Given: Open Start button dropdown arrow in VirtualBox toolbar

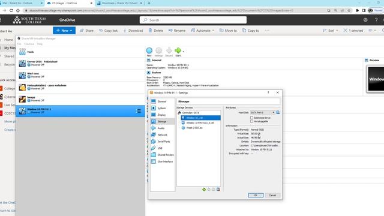Looking at the screenshot, I should [184, 52].
